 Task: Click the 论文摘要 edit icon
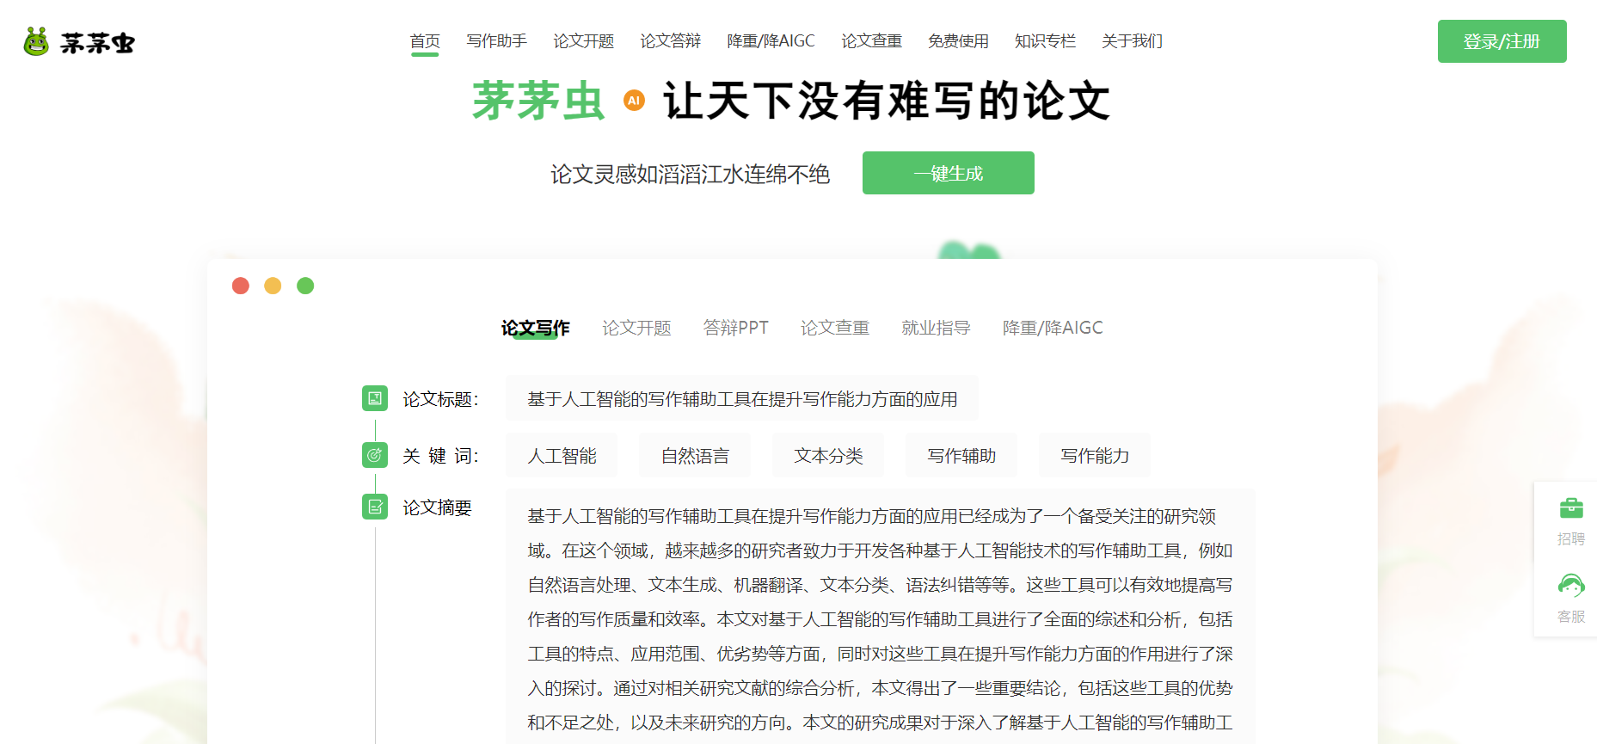[x=375, y=507]
